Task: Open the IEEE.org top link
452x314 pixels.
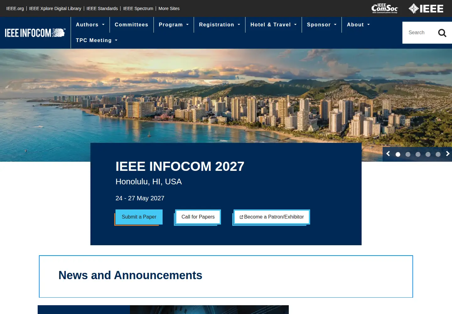Action: (x=15, y=8)
